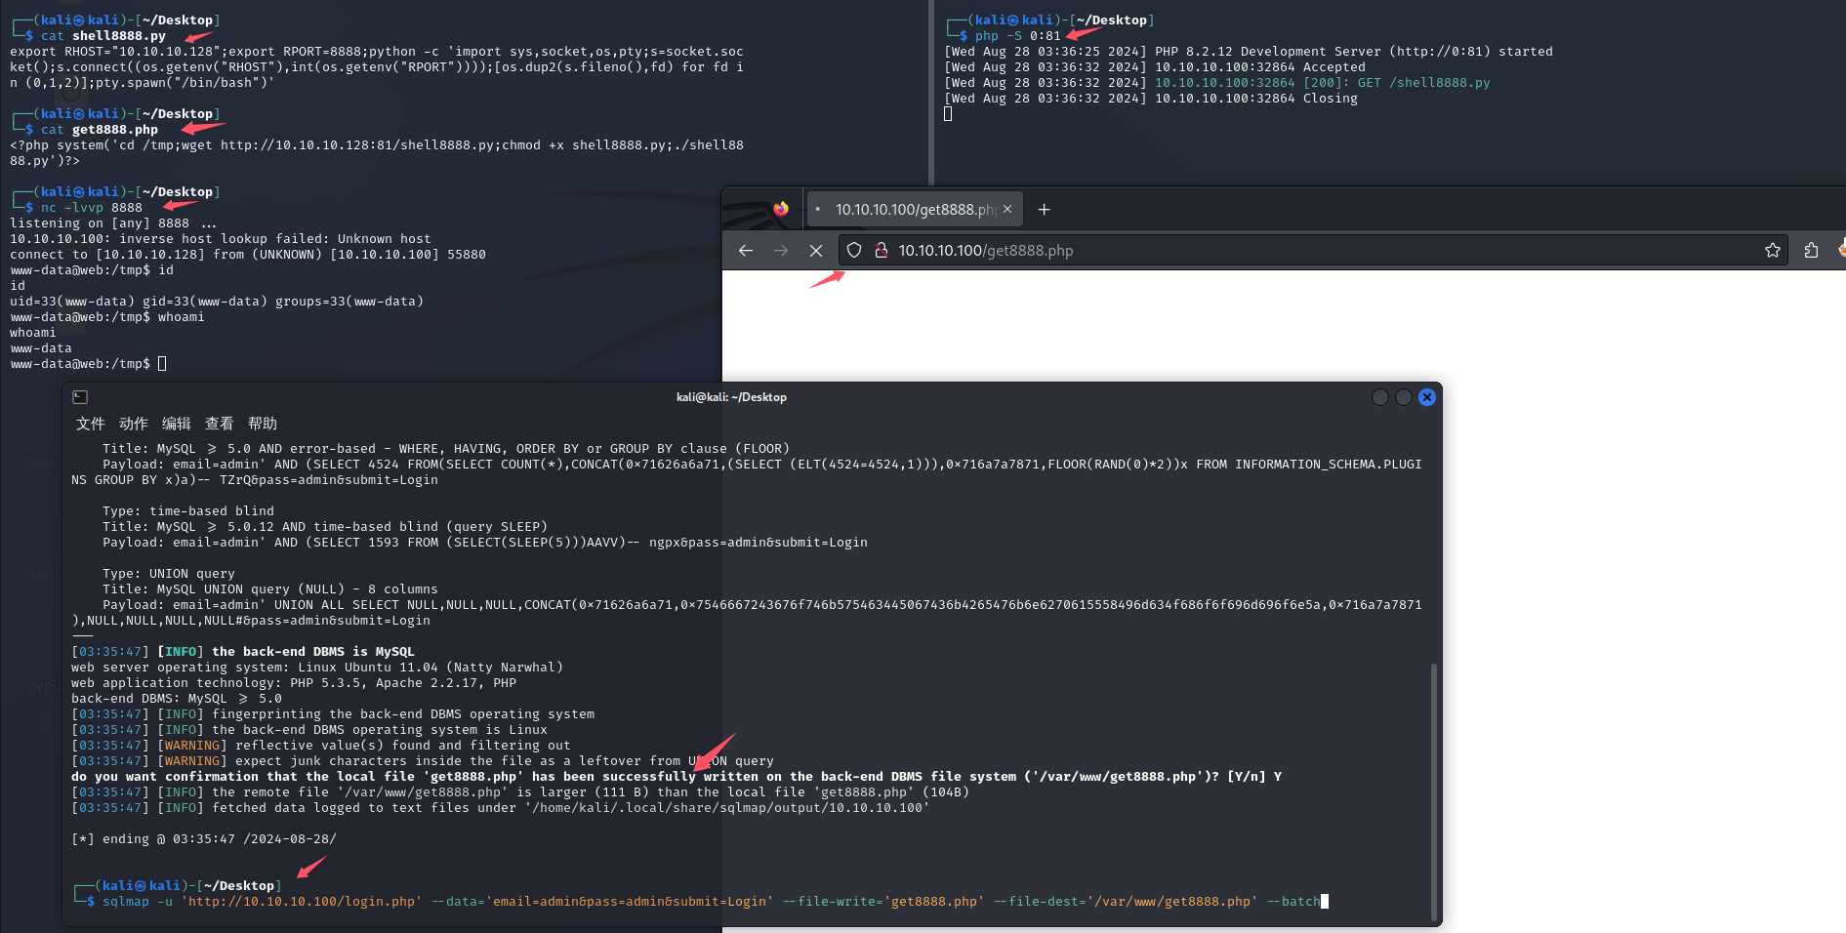Click 'fetched data logged to text files' line

coord(501,808)
